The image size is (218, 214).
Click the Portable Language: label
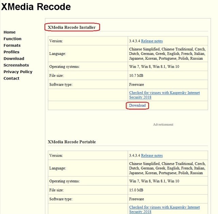[x=58, y=168]
